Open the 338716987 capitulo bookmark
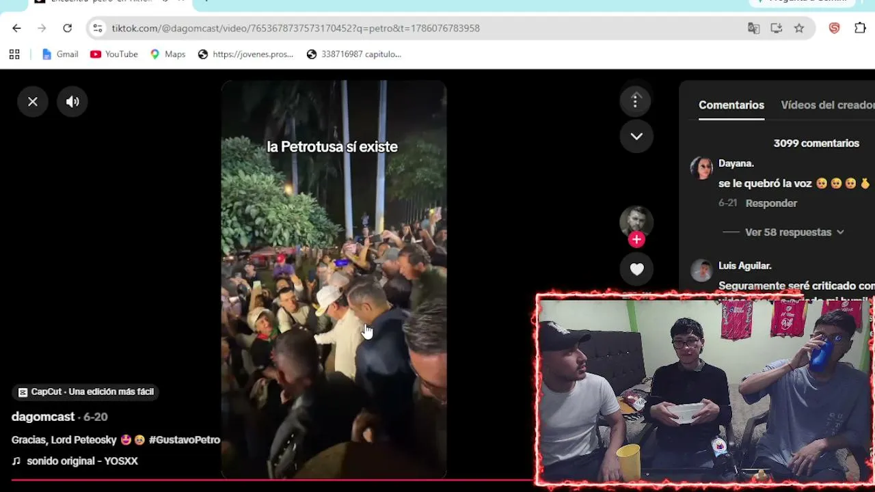The width and height of the screenshot is (875, 492). coord(354,54)
